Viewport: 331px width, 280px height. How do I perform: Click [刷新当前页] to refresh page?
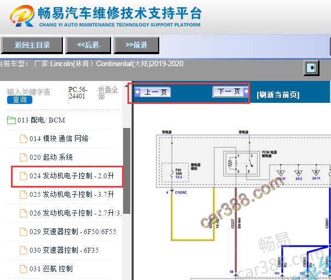click(x=278, y=95)
